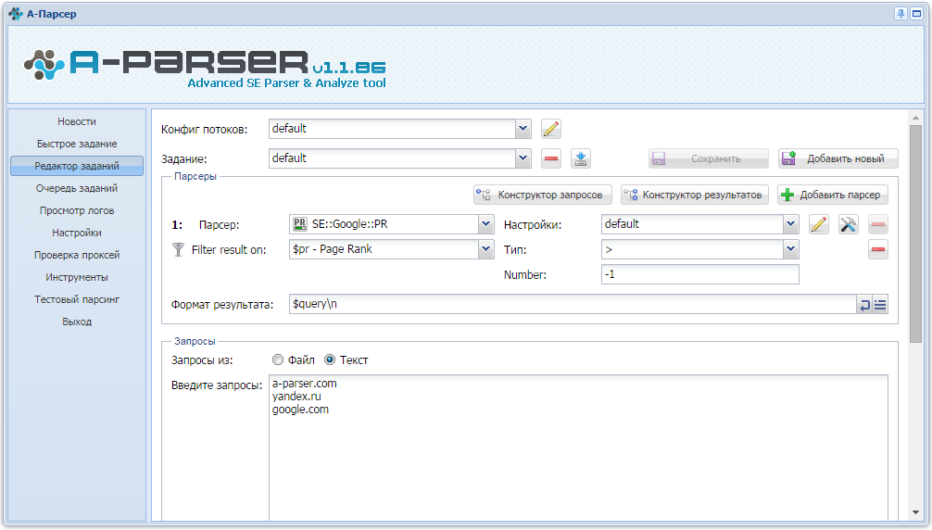Click Добавить новый button
The height and width of the screenshot is (530, 932).
point(838,158)
